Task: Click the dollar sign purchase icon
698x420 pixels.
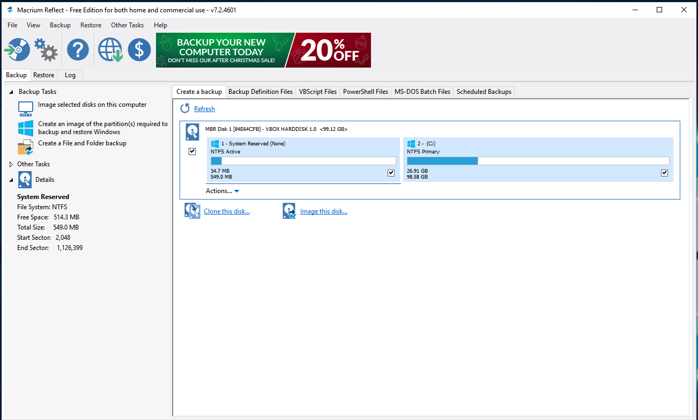Action: click(139, 50)
